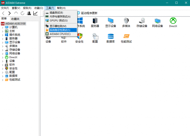The height and width of the screenshot is (136, 190).
Task: Open the 配置 icon in main pane
Action: coord(95,36)
